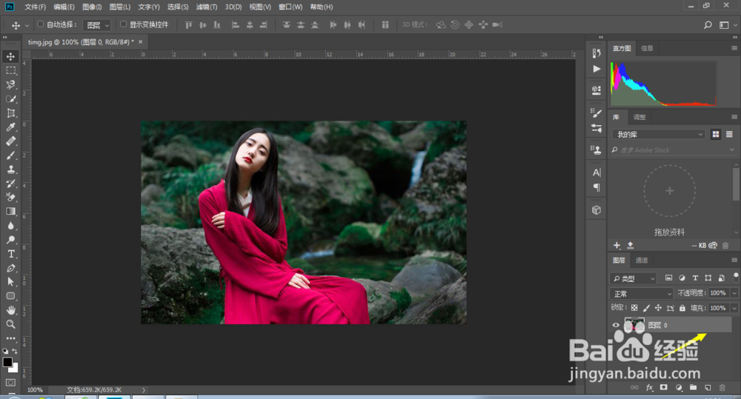The image size is (741, 399).
Task: Select the Gradient tool
Action: coord(10,212)
